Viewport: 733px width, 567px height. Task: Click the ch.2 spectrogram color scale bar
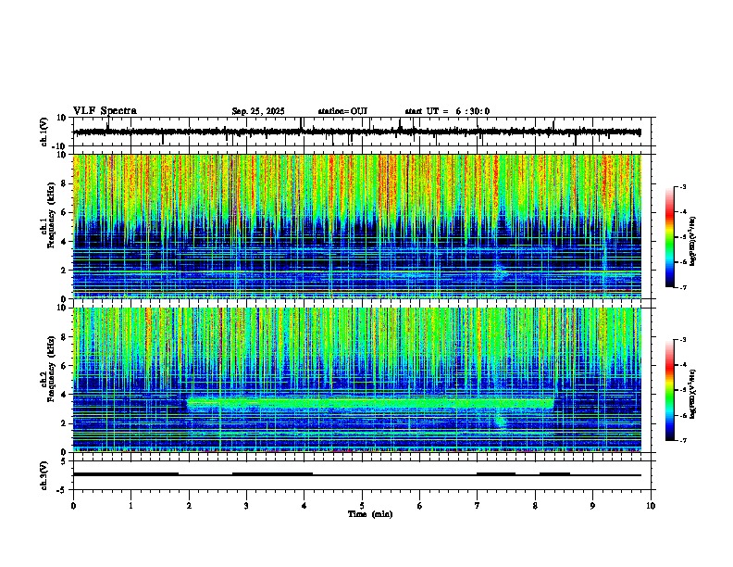[670, 390]
